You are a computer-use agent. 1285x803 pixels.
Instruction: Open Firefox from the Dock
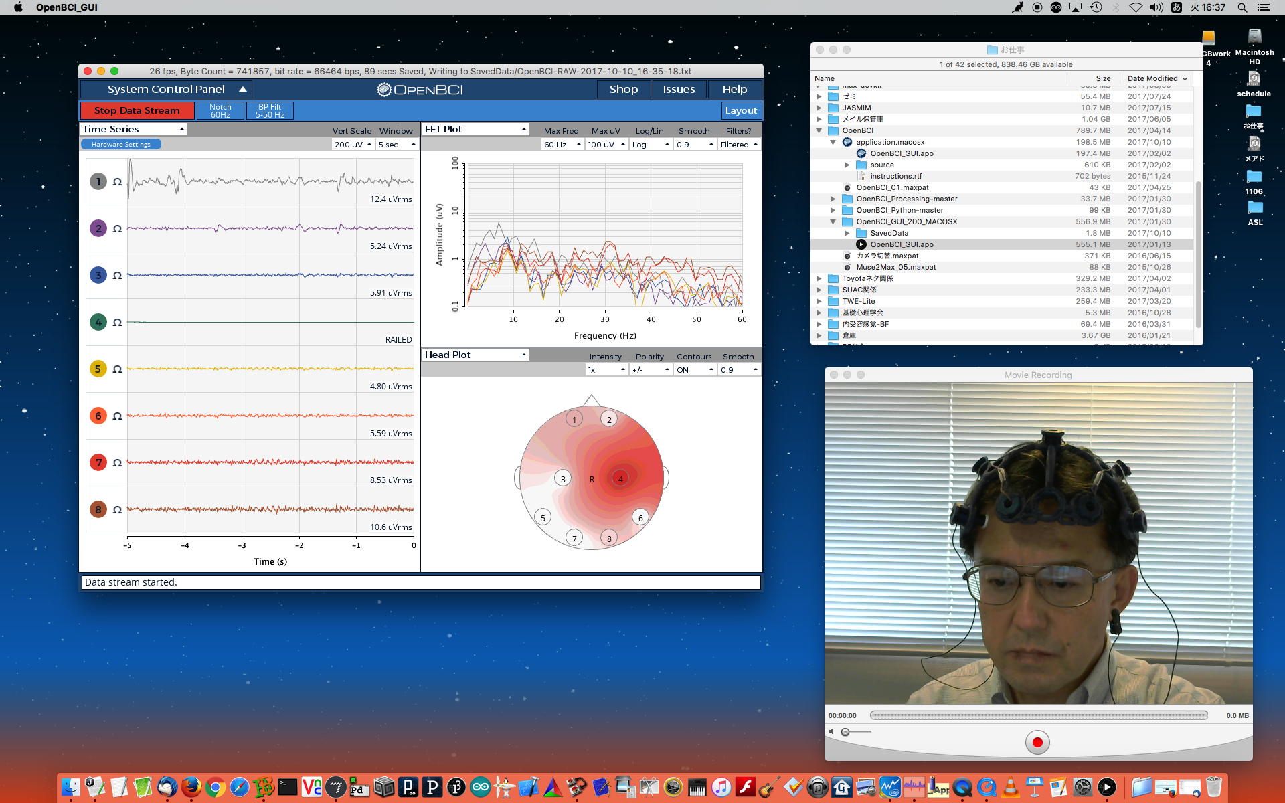pyautogui.click(x=191, y=787)
